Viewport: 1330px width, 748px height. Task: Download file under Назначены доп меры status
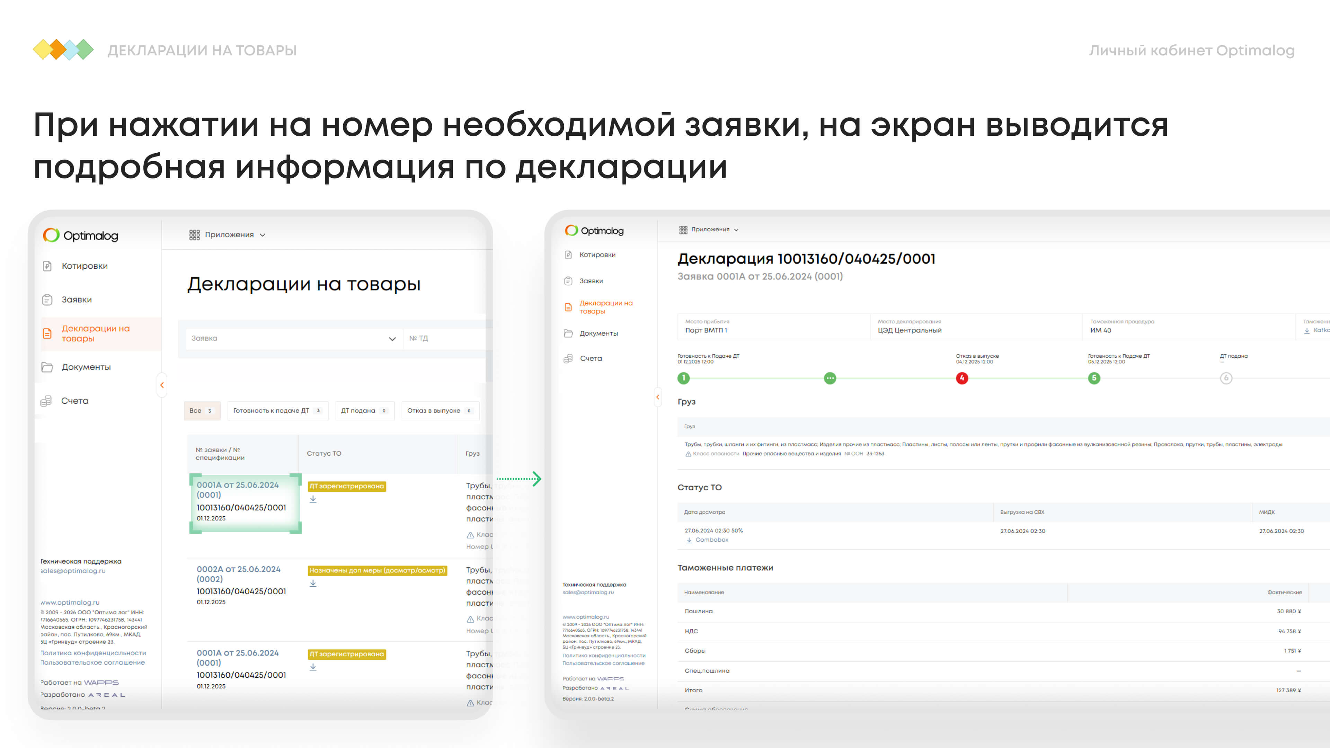[313, 583]
